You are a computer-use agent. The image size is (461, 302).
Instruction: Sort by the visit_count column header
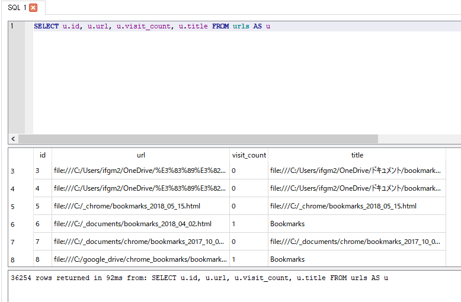[x=248, y=155]
